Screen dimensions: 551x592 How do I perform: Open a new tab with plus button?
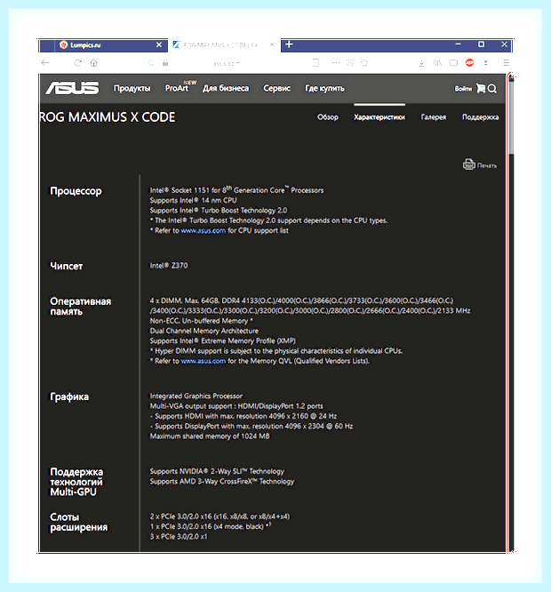point(289,44)
